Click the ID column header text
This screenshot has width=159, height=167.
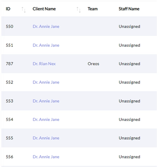pos(8,9)
